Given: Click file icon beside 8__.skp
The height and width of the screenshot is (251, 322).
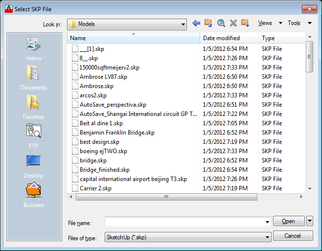Looking at the screenshot, I should click(75, 58).
